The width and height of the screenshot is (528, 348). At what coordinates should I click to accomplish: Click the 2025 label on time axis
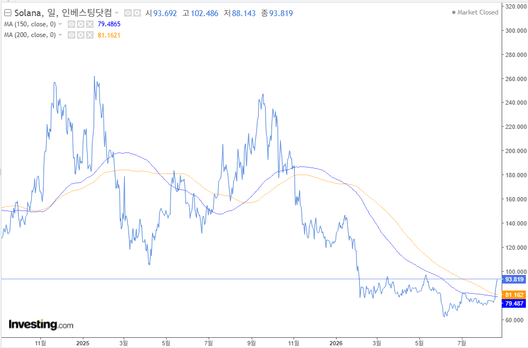83,343
